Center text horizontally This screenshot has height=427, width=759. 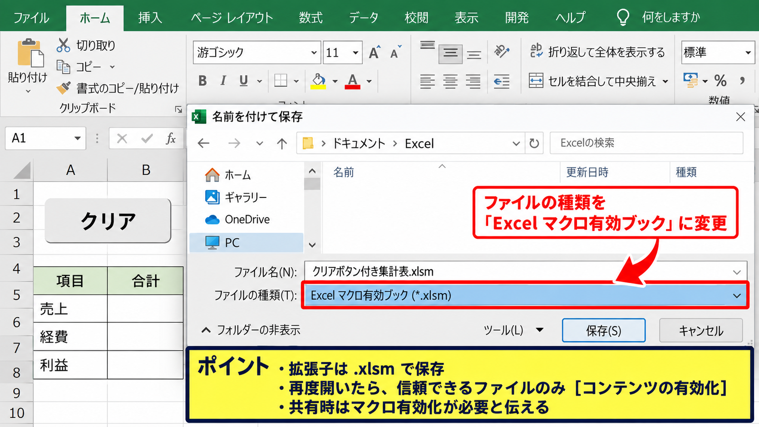(x=450, y=82)
